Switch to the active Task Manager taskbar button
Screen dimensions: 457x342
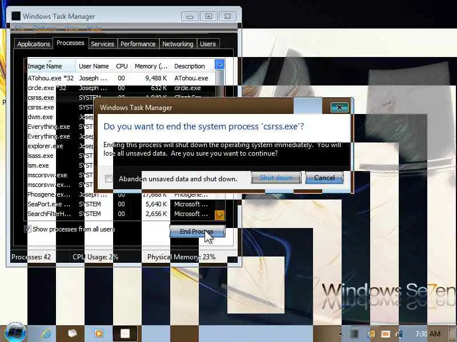(x=125, y=333)
